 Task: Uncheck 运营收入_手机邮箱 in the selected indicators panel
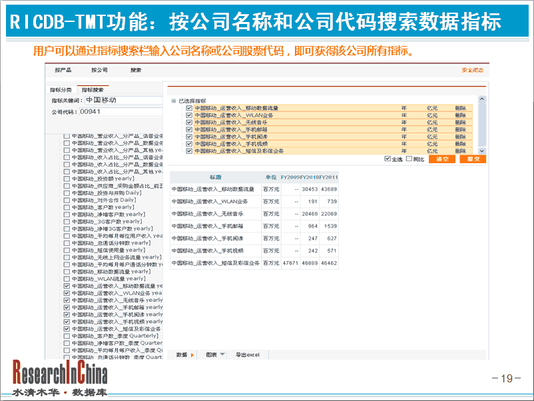pyautogui.click(x=189, y=129)
